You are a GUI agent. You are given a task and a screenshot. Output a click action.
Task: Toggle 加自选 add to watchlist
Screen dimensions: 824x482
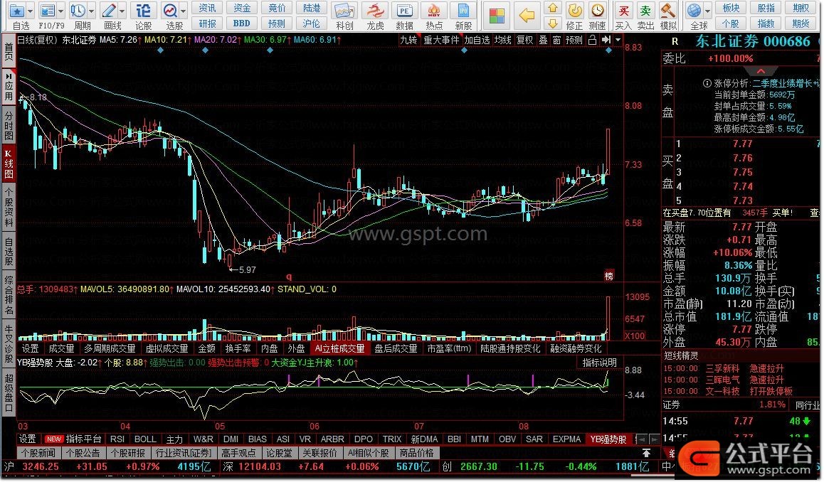click(477, 40)
